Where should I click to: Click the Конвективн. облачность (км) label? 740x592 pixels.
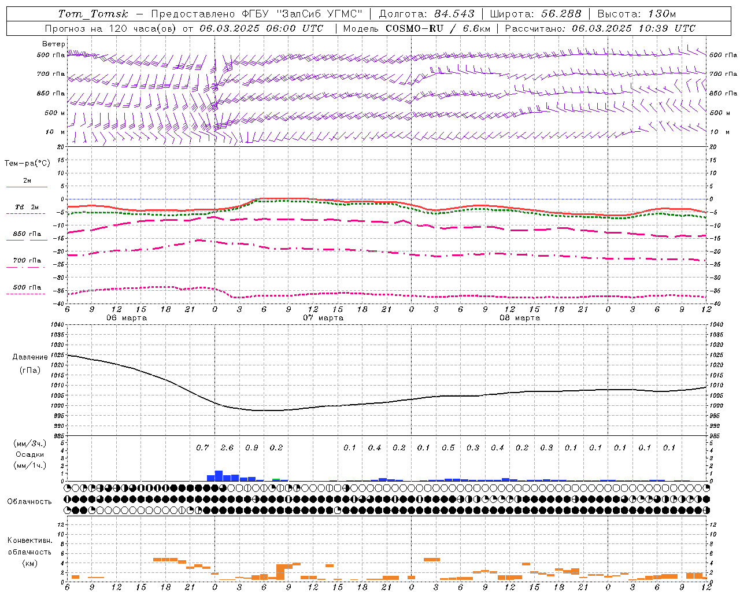point(29,552)
